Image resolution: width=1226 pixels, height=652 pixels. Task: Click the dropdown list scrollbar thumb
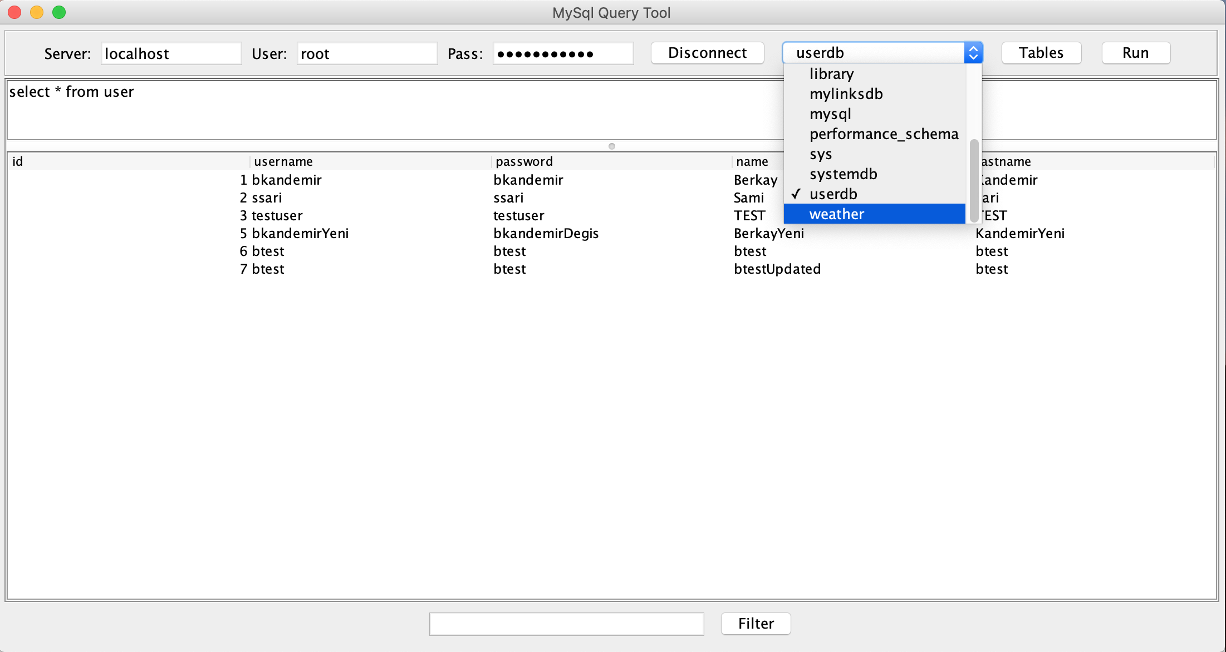click(x=974, y=181)
